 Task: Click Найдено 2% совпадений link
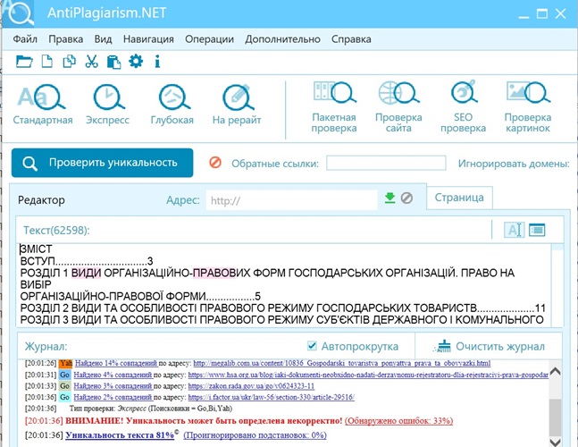pos(113,397)
